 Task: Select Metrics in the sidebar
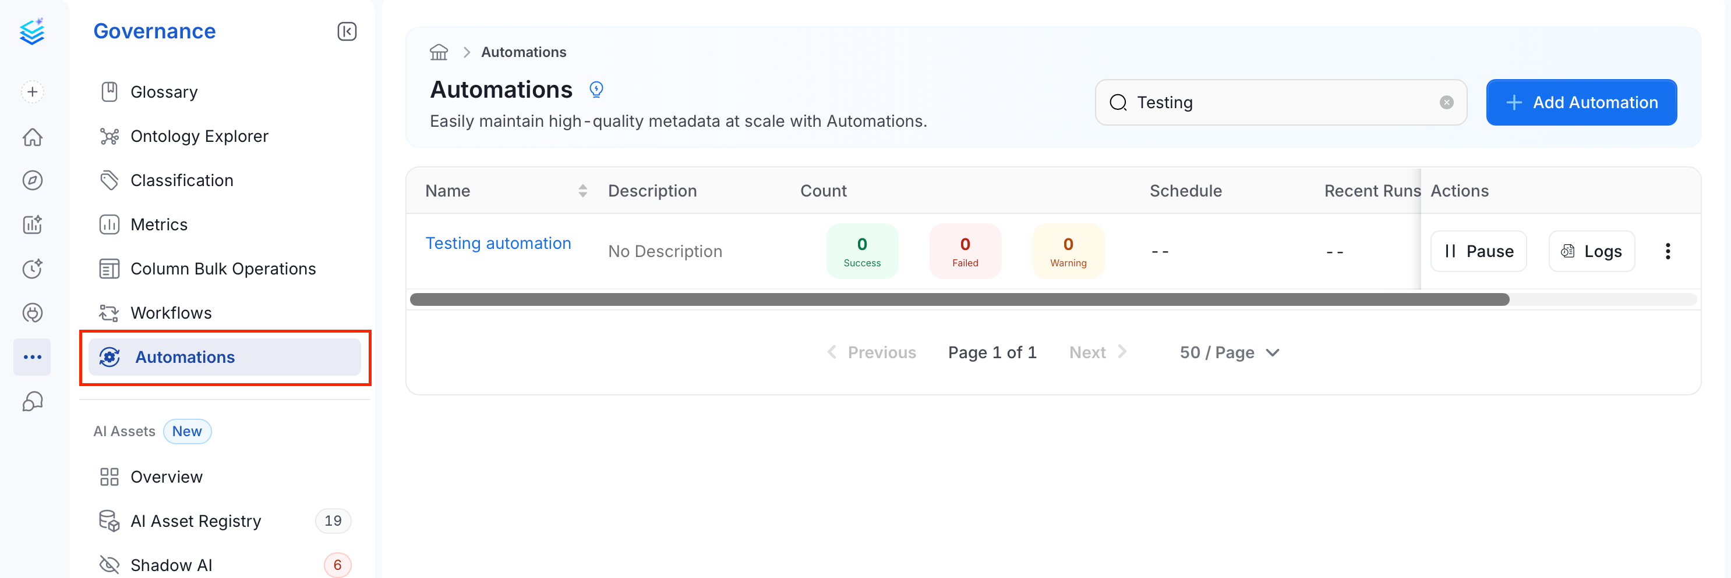[x=159, y=224]
